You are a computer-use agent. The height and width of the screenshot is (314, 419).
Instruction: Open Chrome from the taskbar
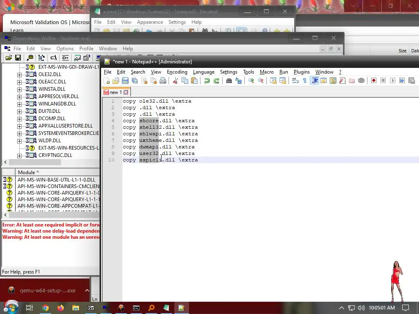tap(45, 308)
